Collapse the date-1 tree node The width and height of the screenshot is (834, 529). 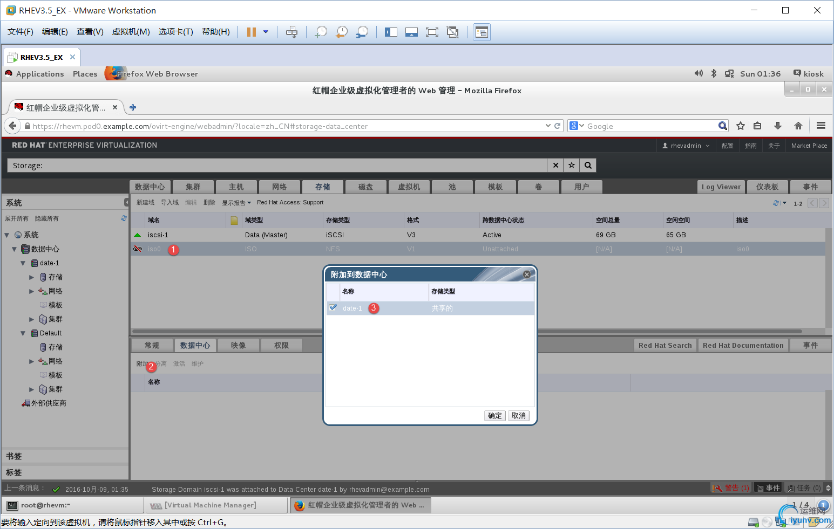[23, 263]
